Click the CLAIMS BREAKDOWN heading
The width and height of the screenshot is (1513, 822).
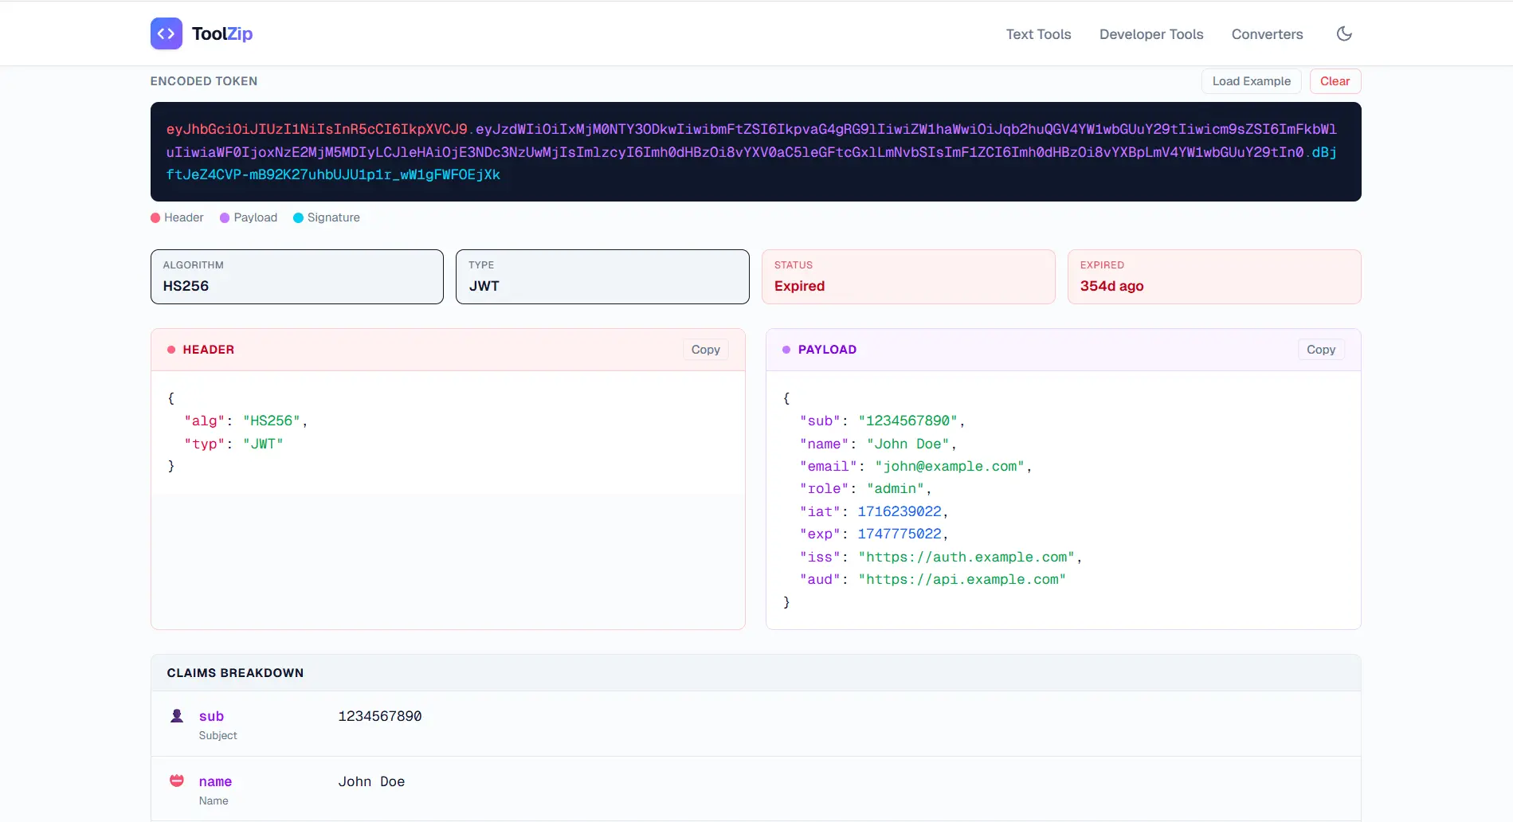[x=235, y=673]
